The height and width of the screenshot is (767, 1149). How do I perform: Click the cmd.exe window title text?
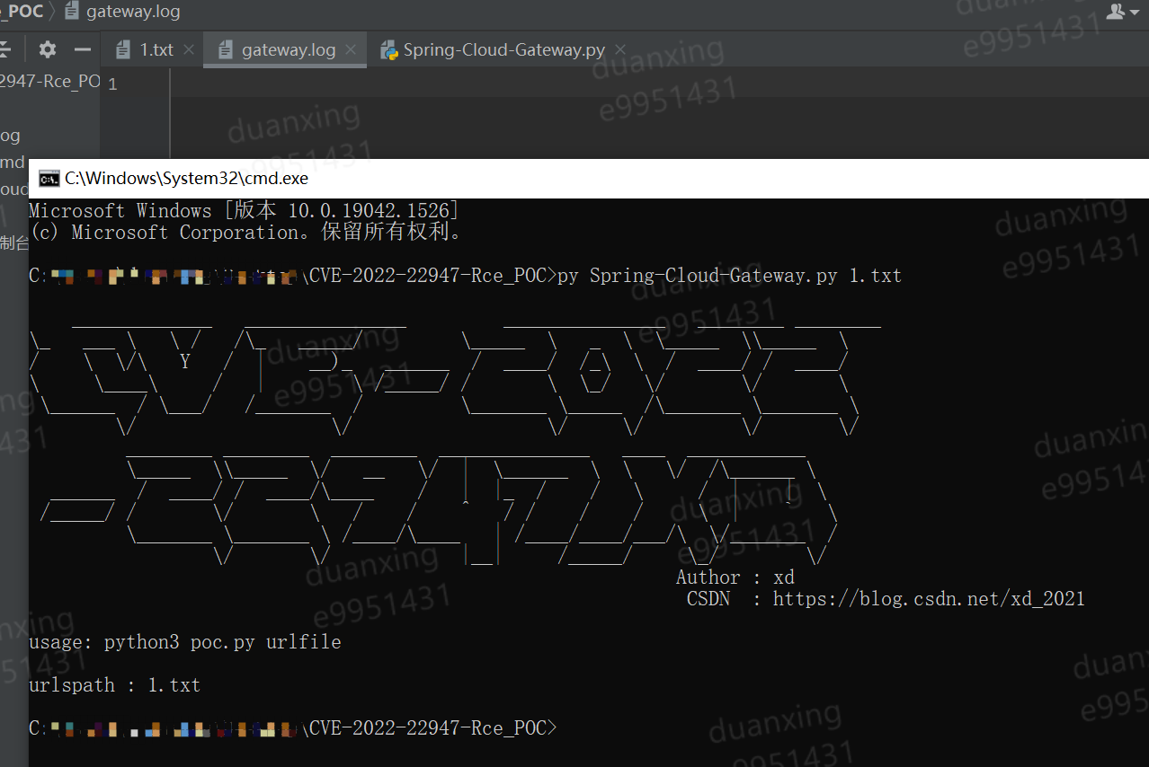[x=186, y=179]
